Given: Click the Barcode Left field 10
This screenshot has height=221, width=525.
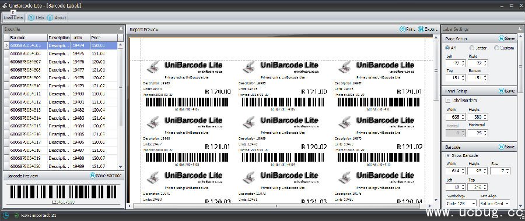Looking at the screenshot, I should point(456,187).
